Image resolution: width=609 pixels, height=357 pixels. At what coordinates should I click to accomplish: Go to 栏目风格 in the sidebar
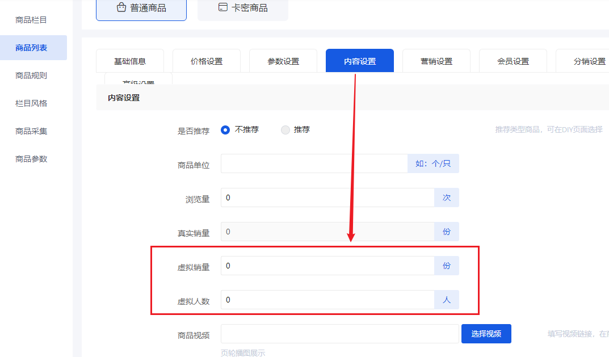click(x=31, y=103)
